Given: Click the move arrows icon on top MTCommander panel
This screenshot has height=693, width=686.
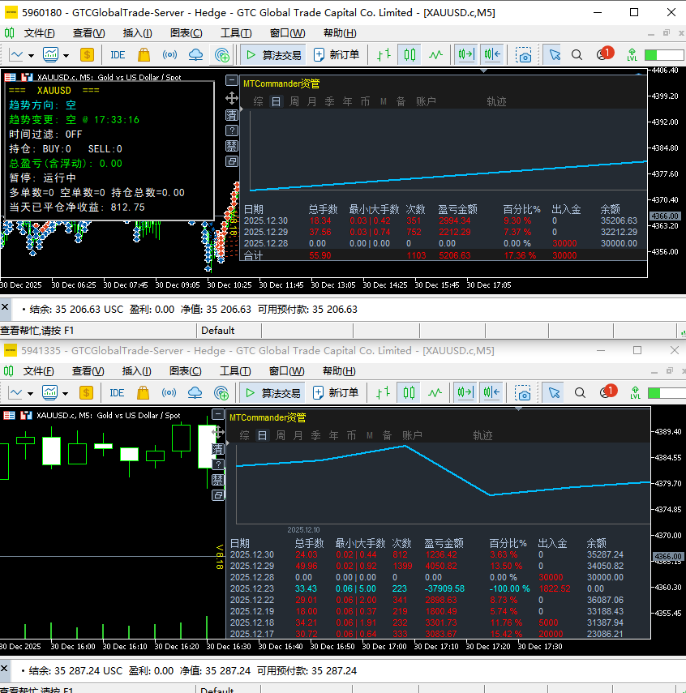Looking at the screenshot, I should click(232, 98).
